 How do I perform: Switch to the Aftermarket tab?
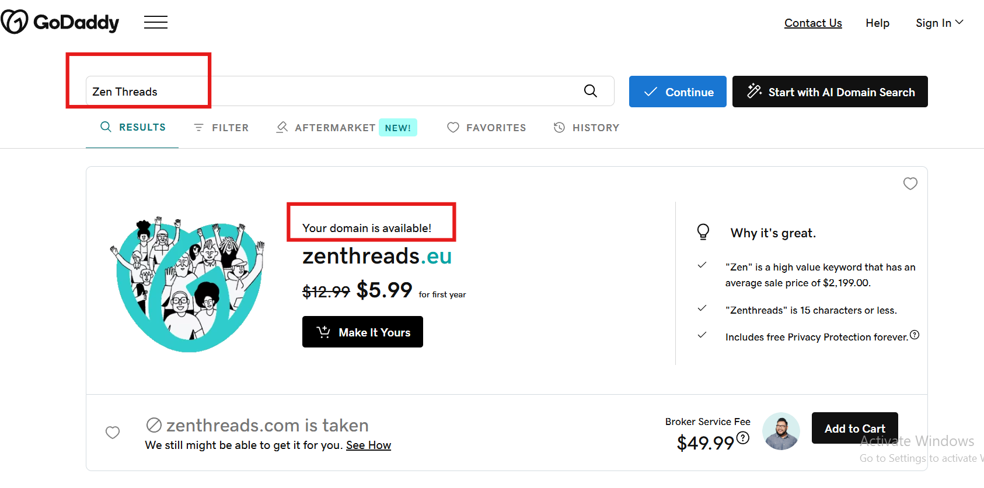pos(346,128)
